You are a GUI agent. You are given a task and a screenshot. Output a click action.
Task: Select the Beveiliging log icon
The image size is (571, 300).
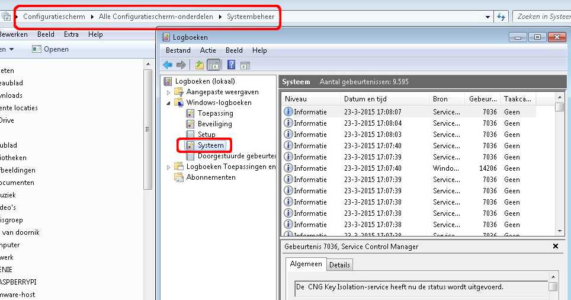tap(190, 124)
